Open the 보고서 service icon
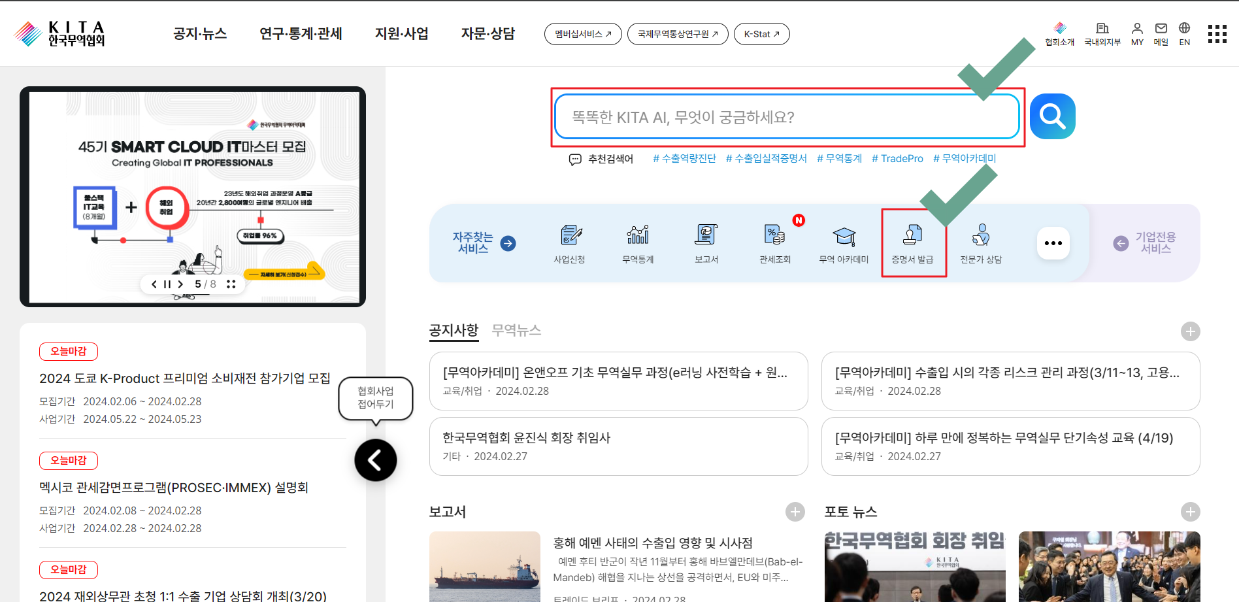This screenshot has width=1239, height=602. pyautogui.click(x=706, y=244)
